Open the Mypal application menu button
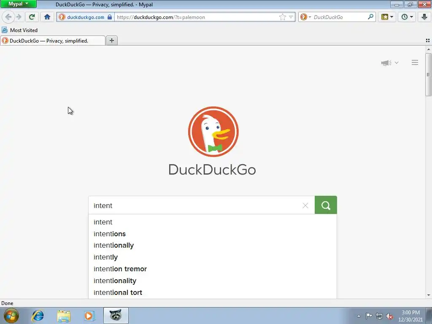The image size is (432, 324). 19,4
